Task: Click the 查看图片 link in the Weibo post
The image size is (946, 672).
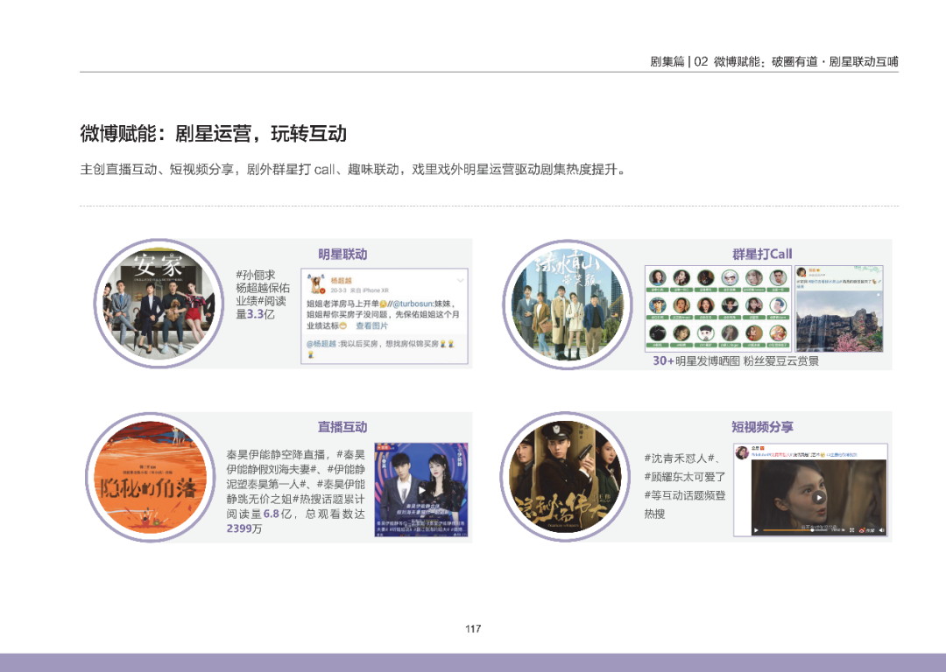Action: [x=371, y=325]
